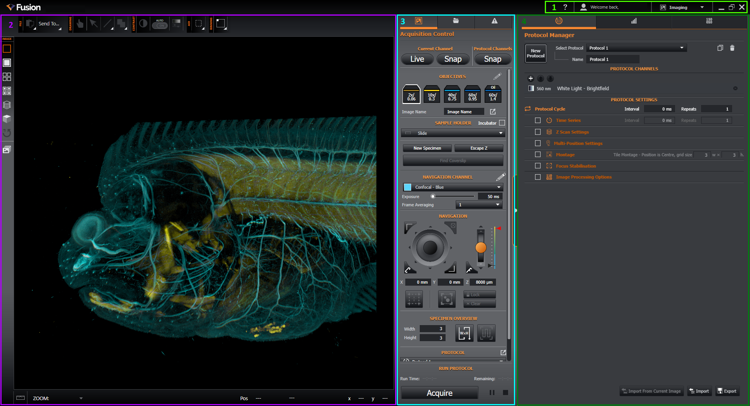Click the contrast adjustment icon
This screenshot has width=750, height=406.
(143, 24)
